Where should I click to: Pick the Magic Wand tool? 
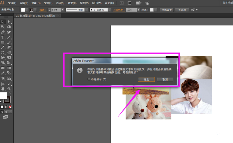pos(3,27)
